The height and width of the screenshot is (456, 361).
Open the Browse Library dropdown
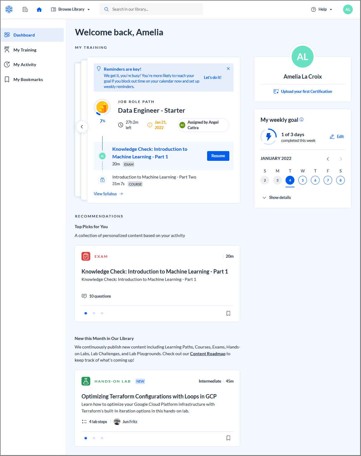click(71, 9)
